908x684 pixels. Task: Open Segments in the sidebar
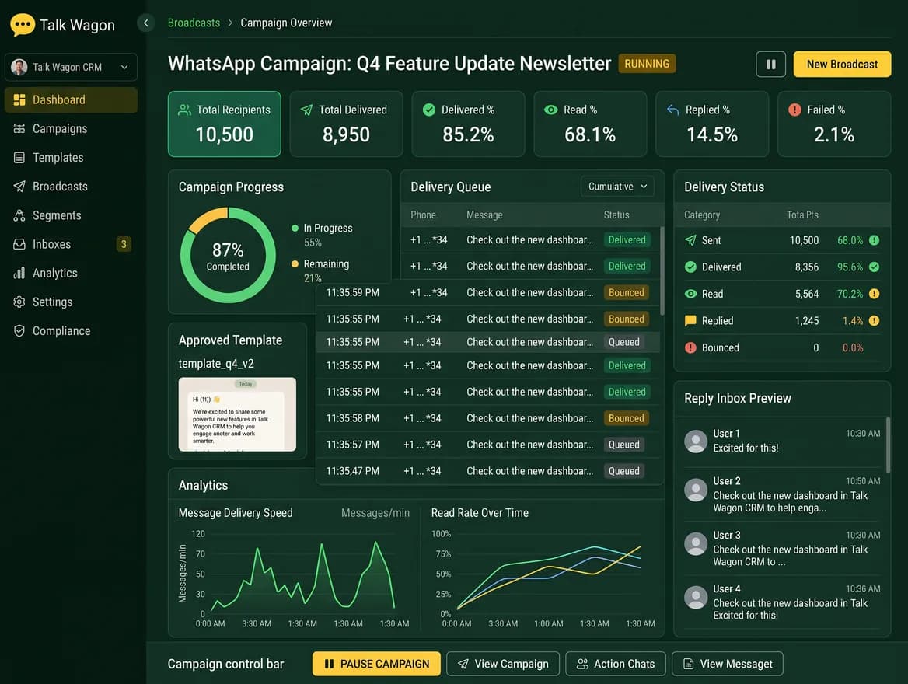click(x=71, y=215)
